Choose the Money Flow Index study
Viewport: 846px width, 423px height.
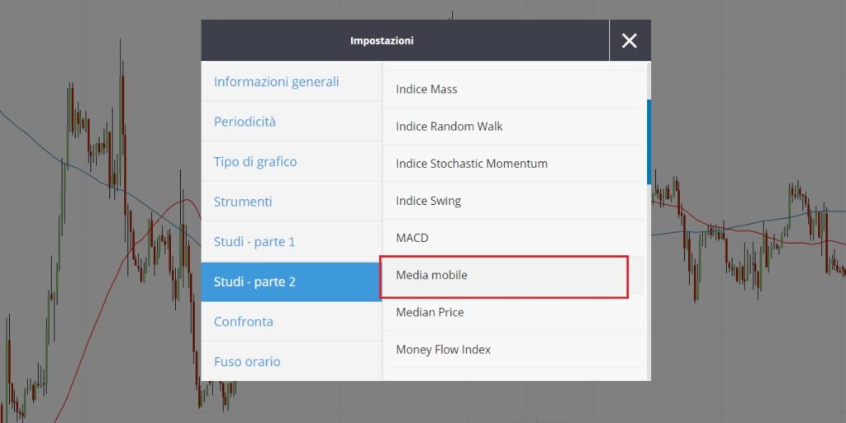click(513, 349)
